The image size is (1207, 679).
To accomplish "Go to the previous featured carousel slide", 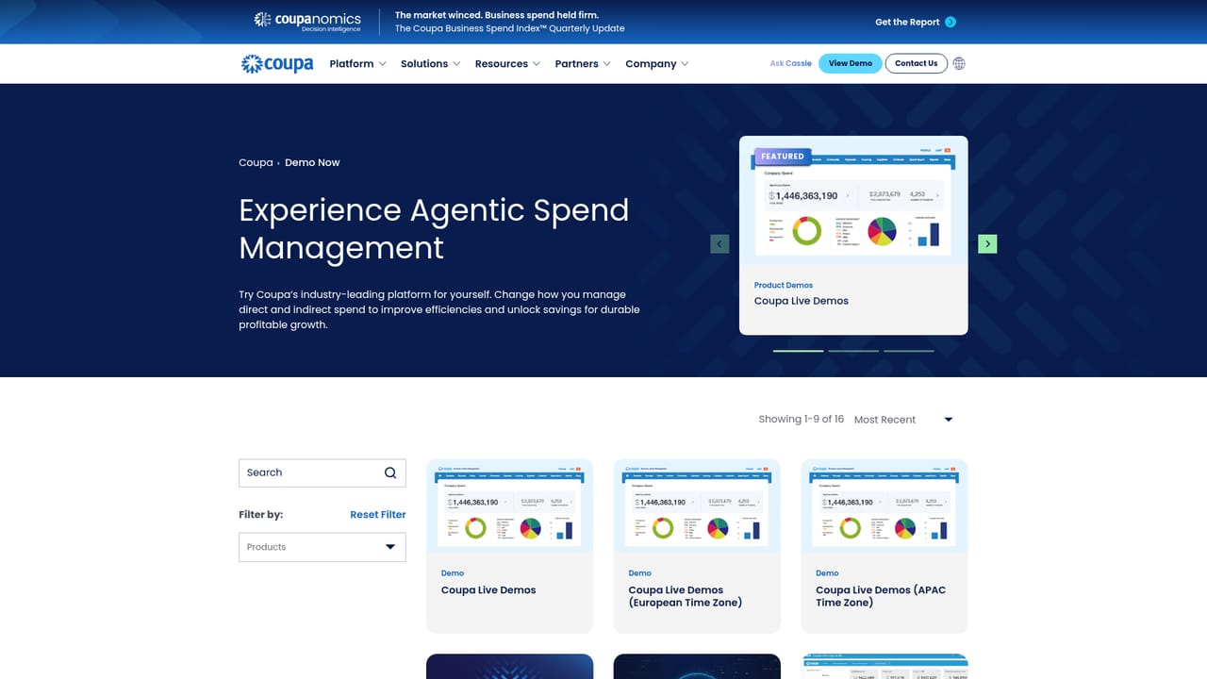I will (719, 244).
